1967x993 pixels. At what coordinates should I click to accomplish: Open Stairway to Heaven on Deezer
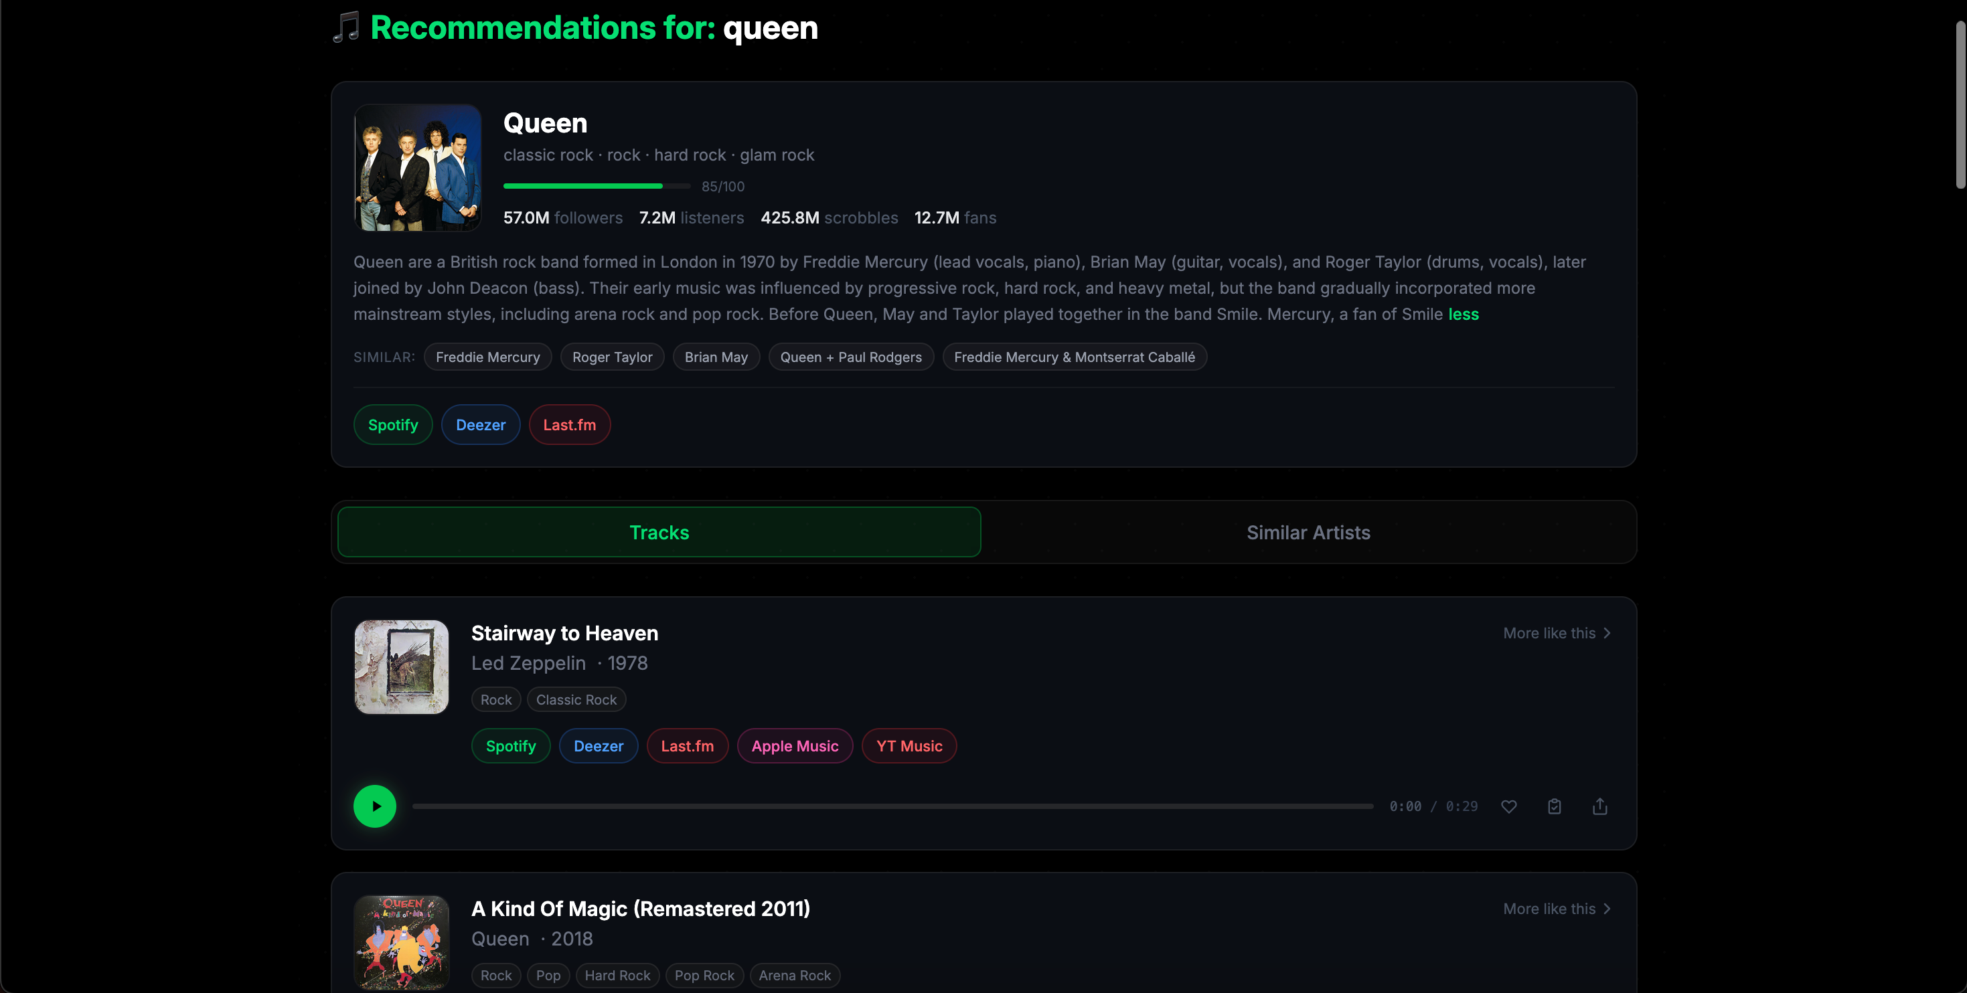pos(599,745)
